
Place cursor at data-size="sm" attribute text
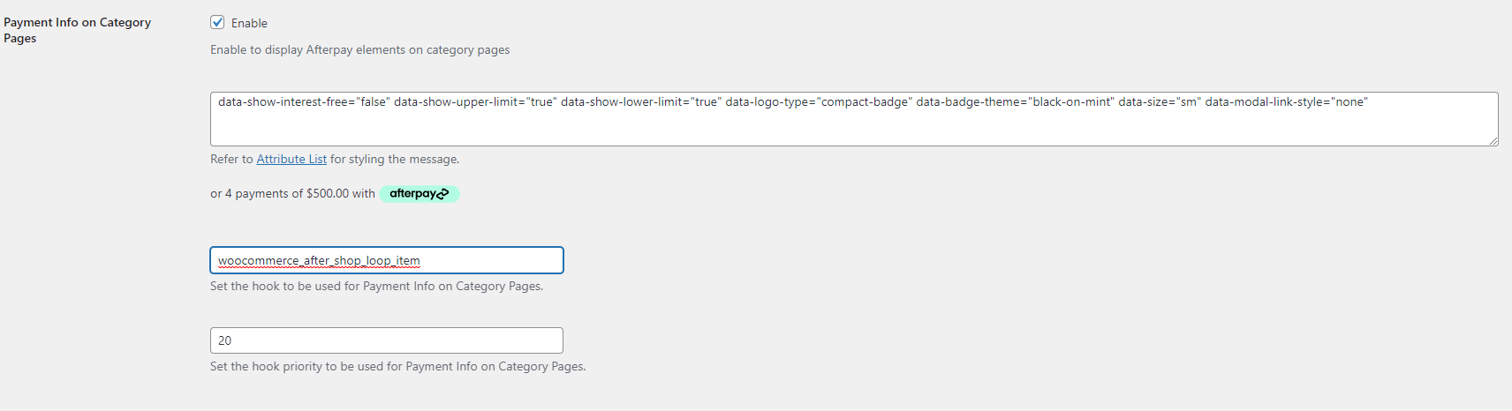tap(1159, 102)
